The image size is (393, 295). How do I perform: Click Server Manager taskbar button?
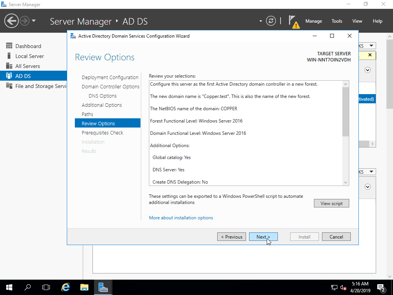pos(103,287)
